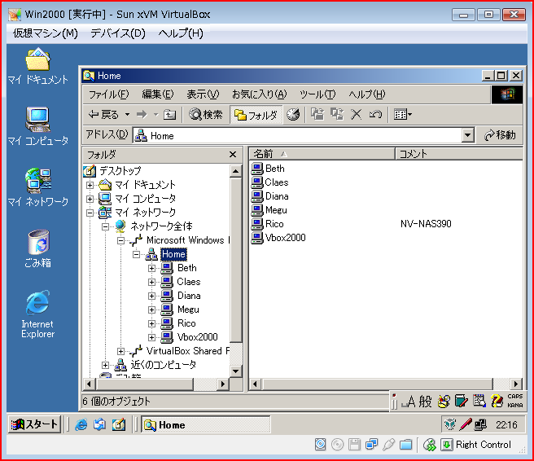Select Claes in the folder tree
Screen dimensions: 534x461
[x=189, y=282]
